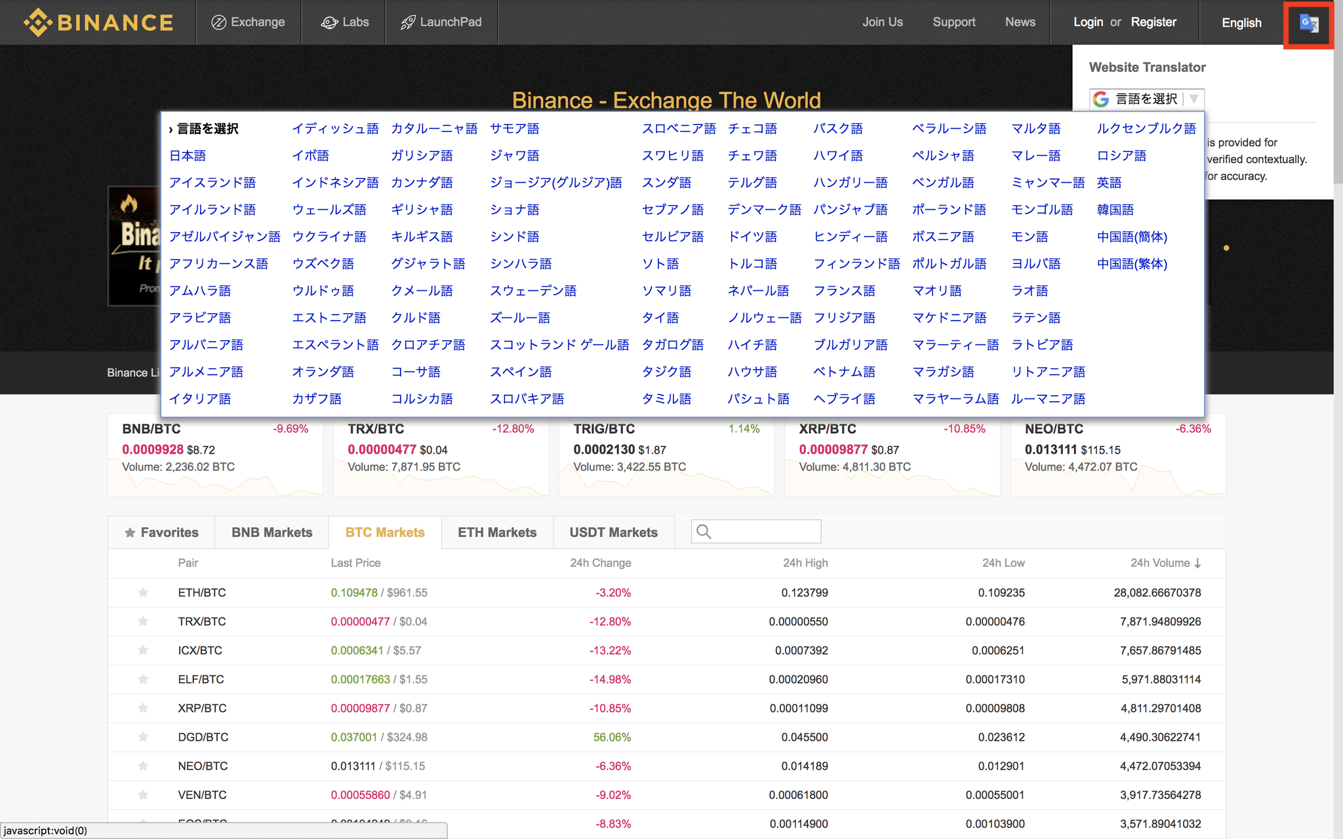Choose ポルトガル語 from language list
The image size is (1343, 839).
point(949,263)
